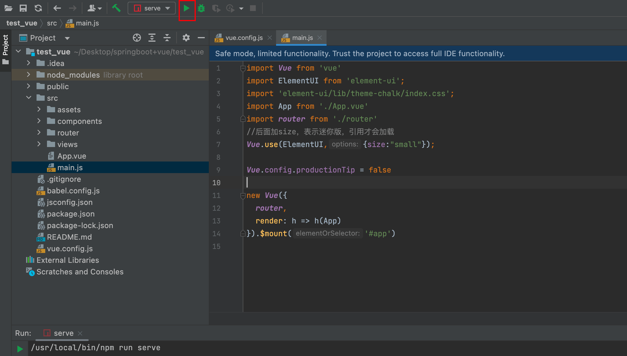The height and width of the screenshot is (356, 627).
Task: Click src in the breadcrumb path
Action: (x=52, y=23)
